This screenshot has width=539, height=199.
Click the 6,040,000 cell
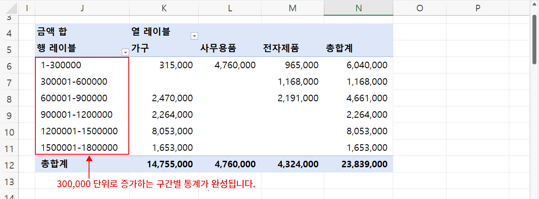358,65
